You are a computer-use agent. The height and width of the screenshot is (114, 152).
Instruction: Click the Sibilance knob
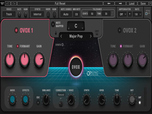46,99
